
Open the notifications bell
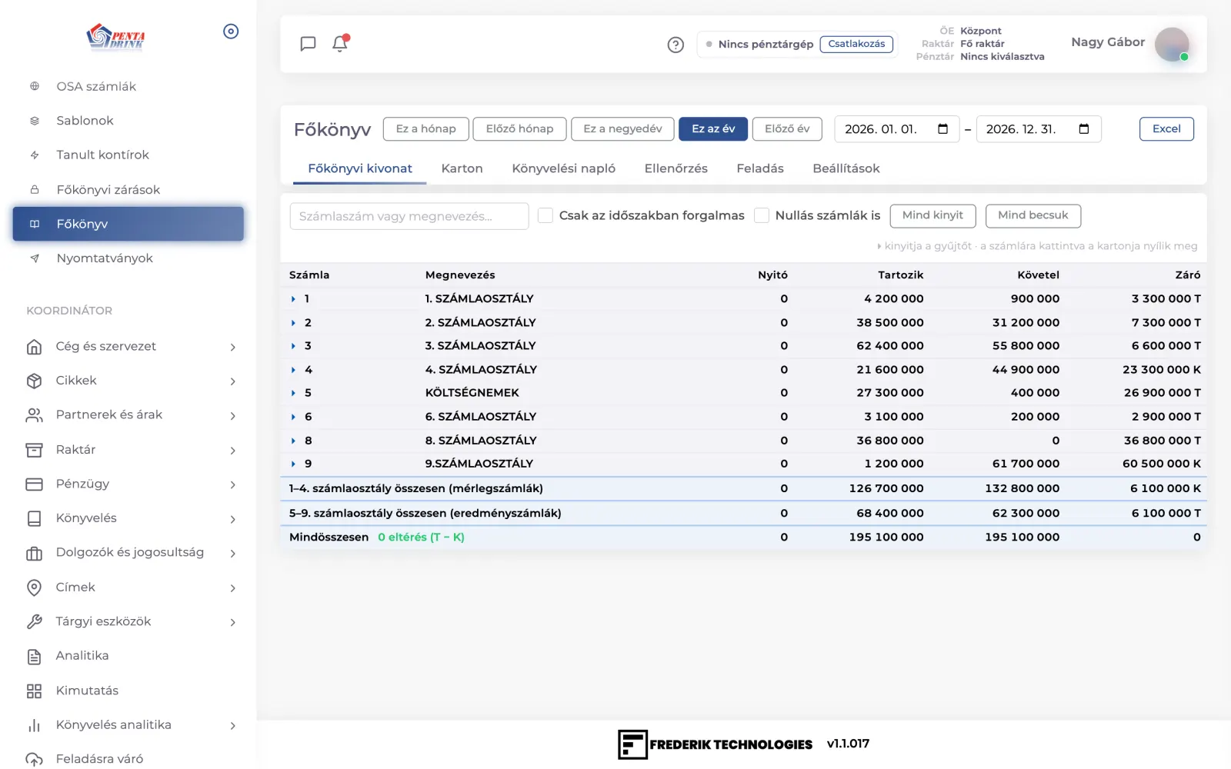pos(340,43)
